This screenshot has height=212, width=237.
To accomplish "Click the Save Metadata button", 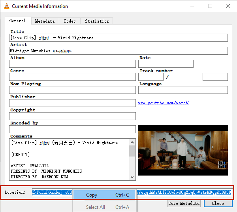I will (x=184, y=203).
